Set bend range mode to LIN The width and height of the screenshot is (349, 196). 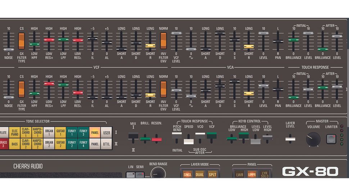click(x=131, y=175)
